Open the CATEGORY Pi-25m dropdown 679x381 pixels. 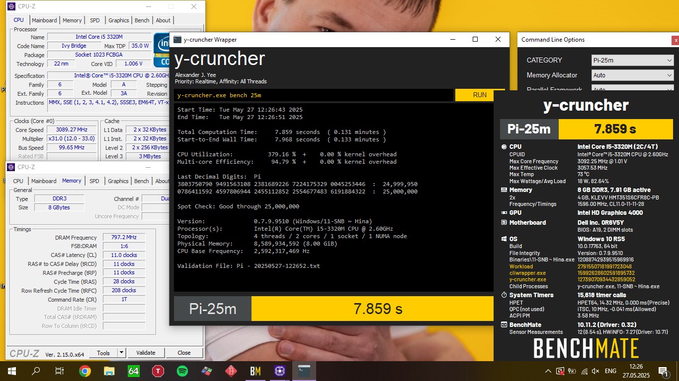click(x=633, y=61)
